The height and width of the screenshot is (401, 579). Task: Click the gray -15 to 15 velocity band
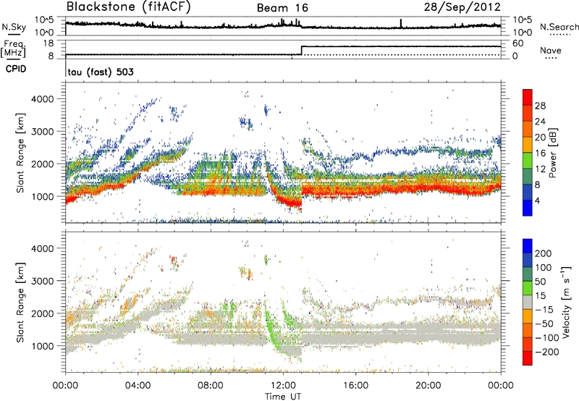coord(528,303)
